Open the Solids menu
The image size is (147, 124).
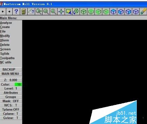(x=5, y=53)
